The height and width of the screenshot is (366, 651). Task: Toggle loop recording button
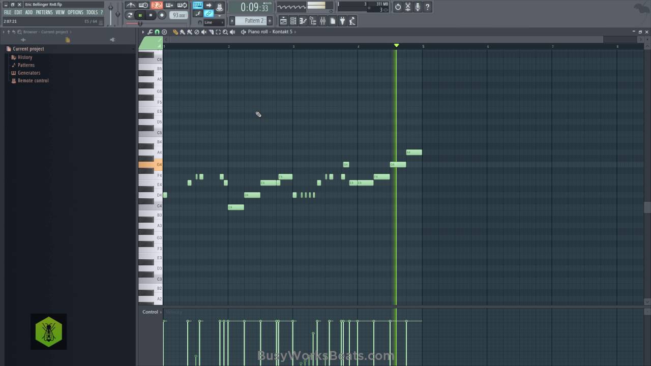tap(182, 5)
